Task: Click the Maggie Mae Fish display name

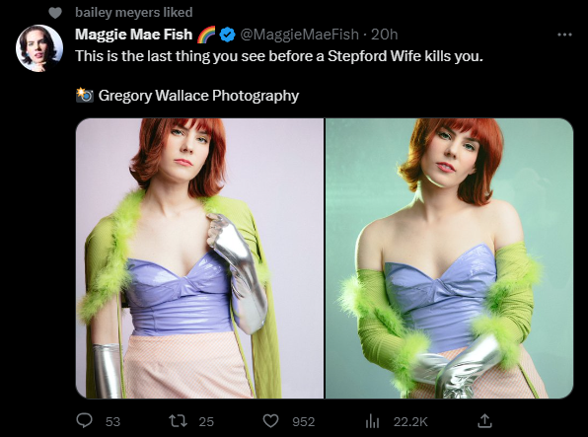Action: 133,35
